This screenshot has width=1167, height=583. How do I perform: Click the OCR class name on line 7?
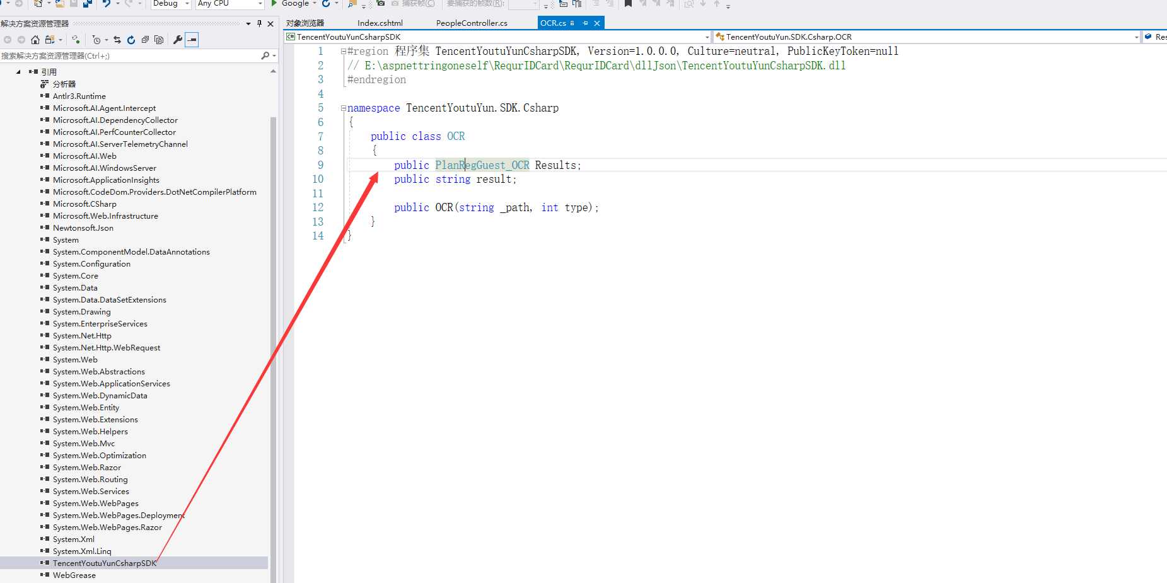[456, 137]
